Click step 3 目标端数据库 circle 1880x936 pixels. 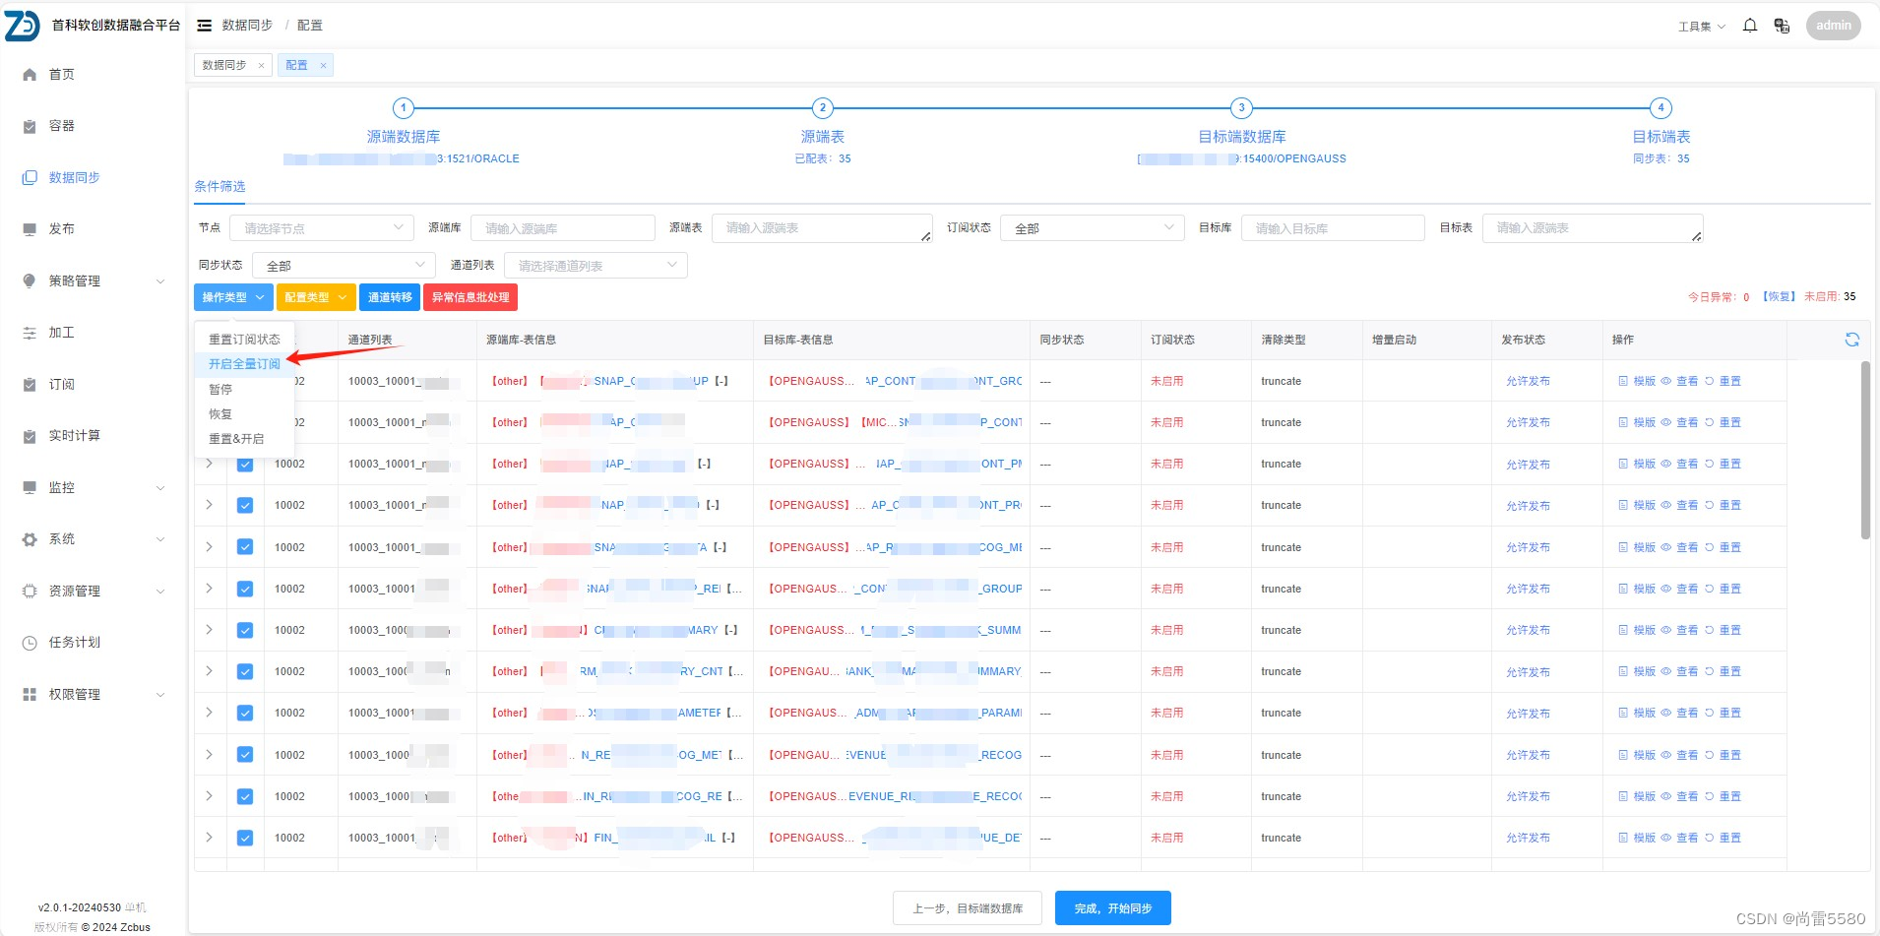pos(1242,108)
